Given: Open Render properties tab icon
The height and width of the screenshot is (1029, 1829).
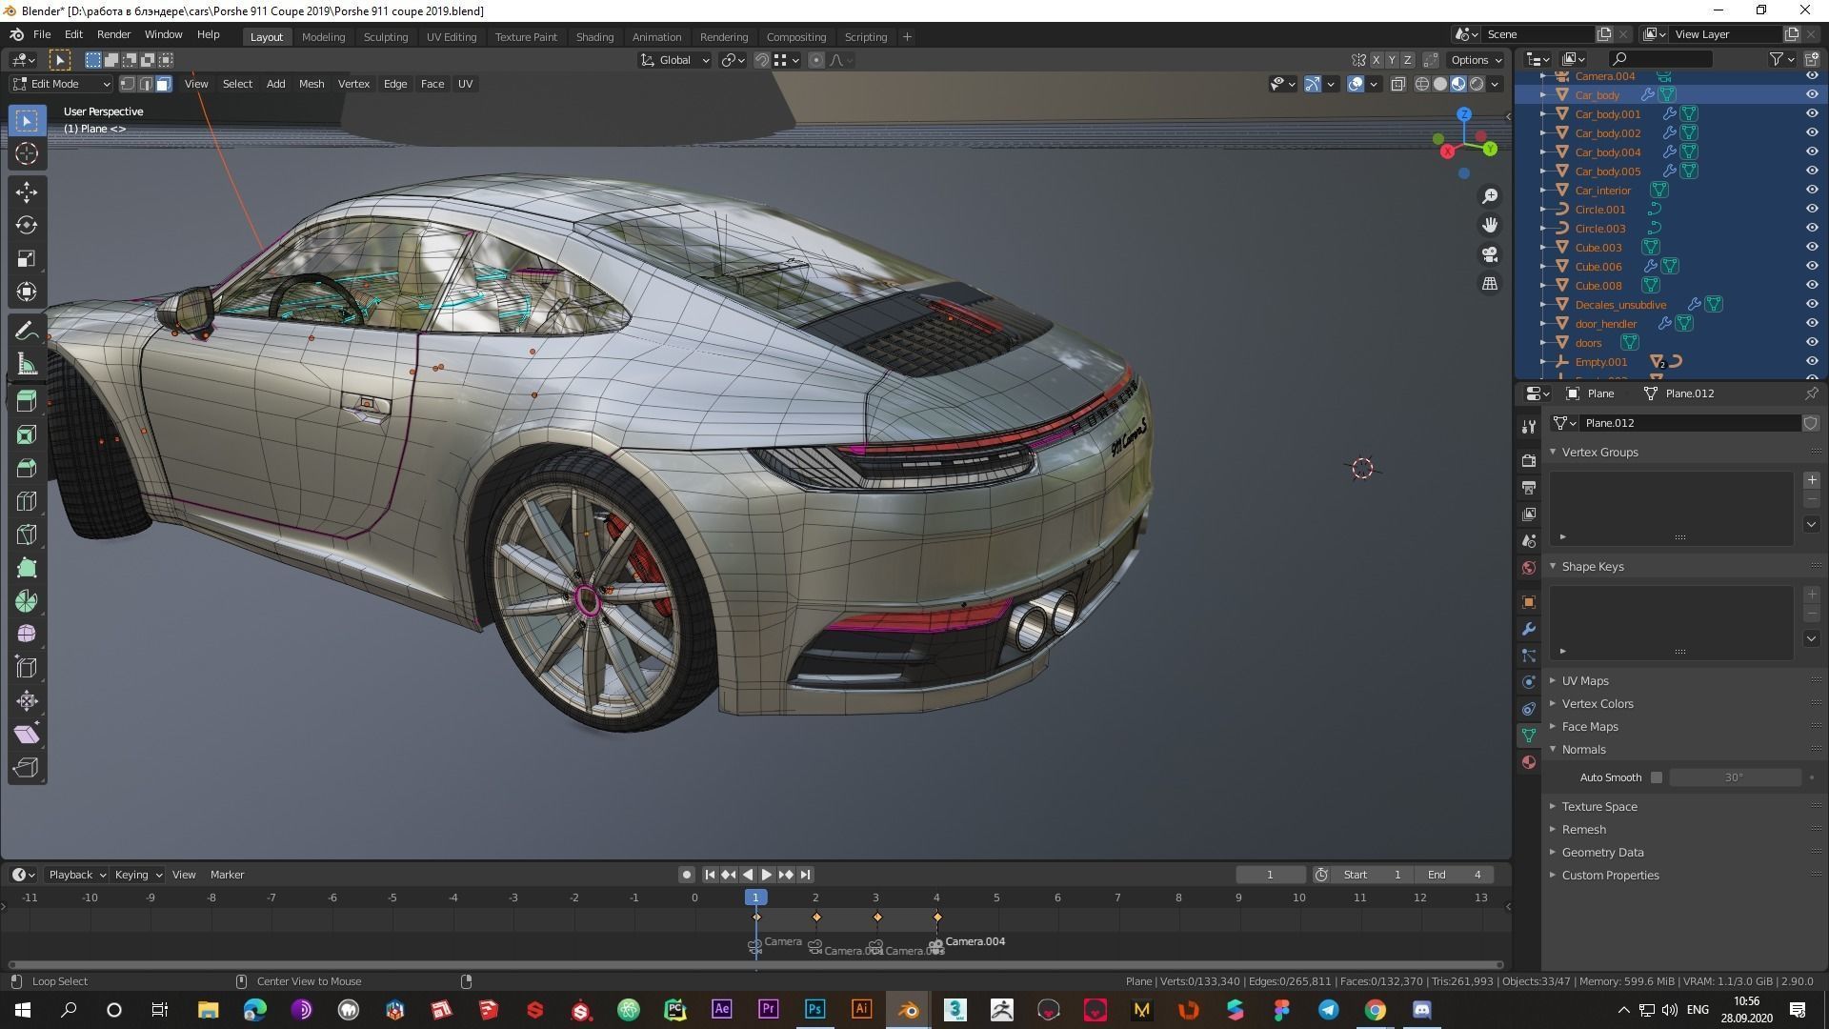Looking at the screenshot, I should point(1529,460).
